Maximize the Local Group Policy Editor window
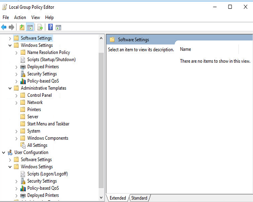This screenshot has width=253, height=202. (230, 7)
